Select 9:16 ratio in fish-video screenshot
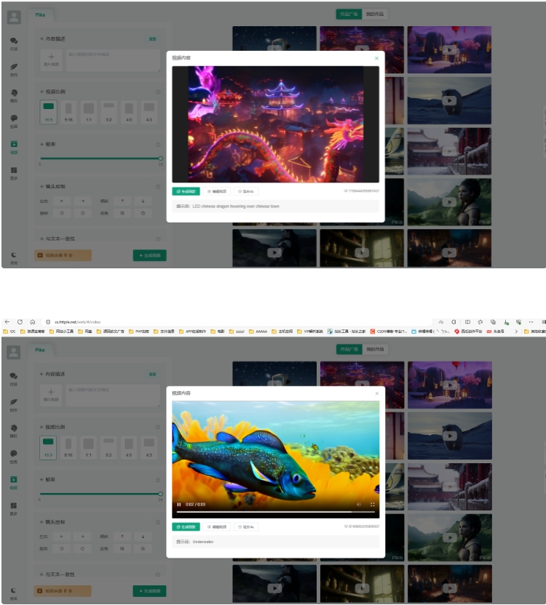The width and height of the screenshot is (546, 605). tap(68, 448)
